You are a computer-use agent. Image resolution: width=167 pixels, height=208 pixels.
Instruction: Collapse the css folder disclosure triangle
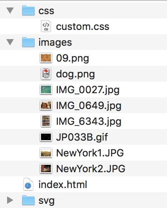[x=10, y=10]
